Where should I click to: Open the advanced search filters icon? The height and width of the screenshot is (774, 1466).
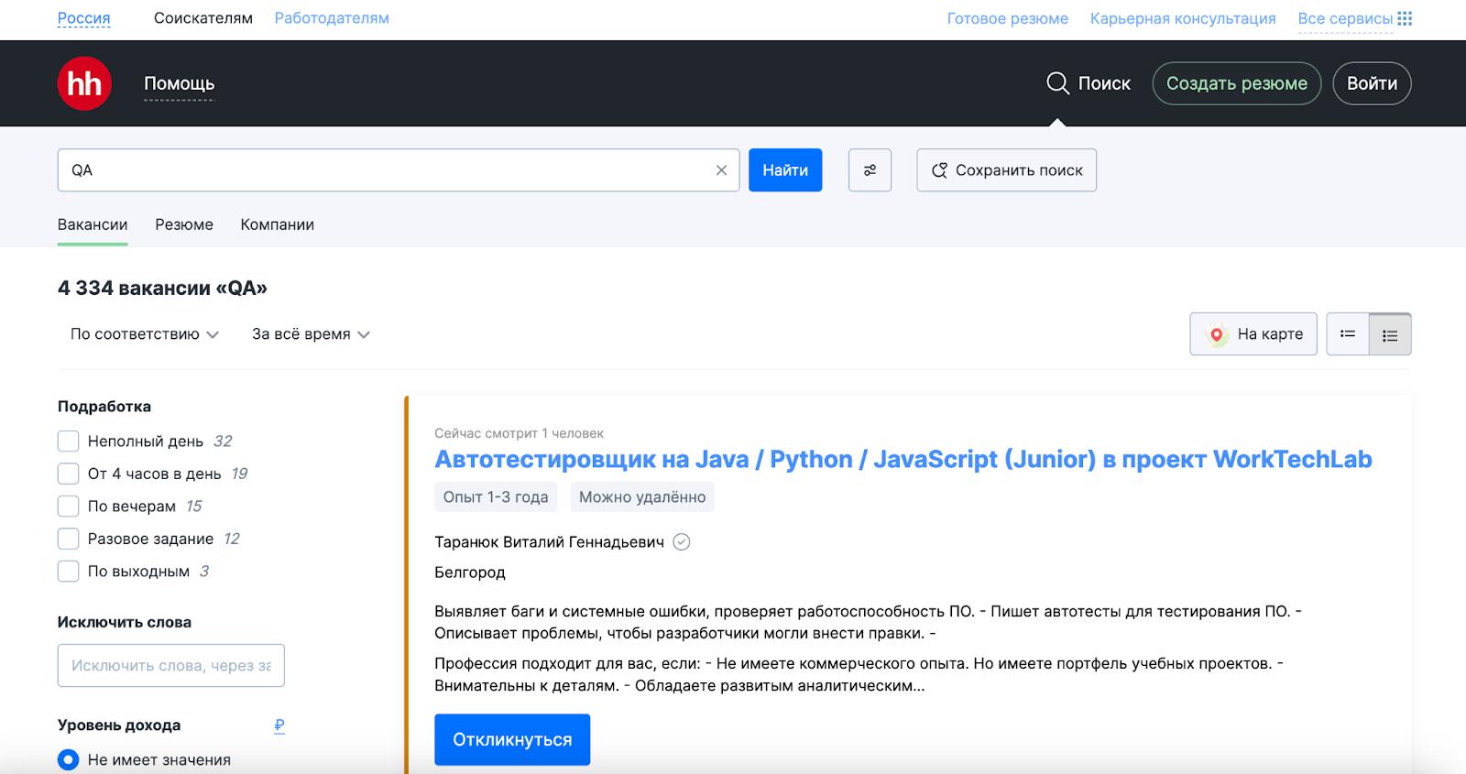point(870,170)
